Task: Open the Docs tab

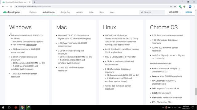Action: click(x=102, y=12)
